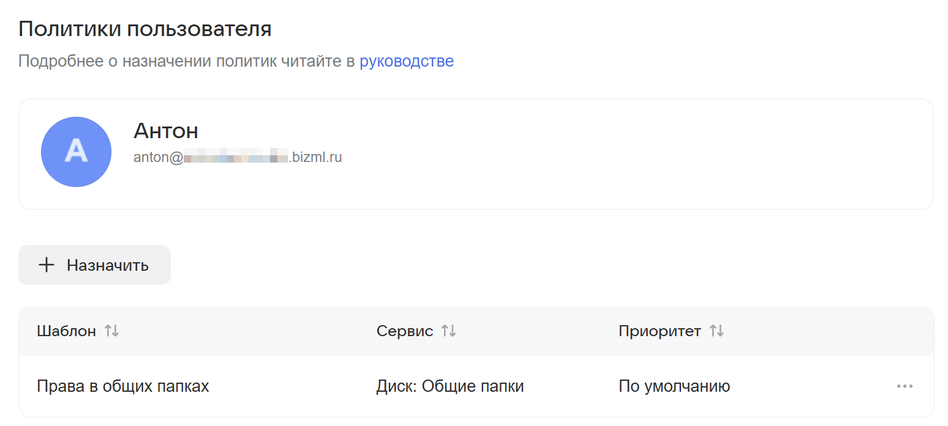Click the empty area of the table header
Viewport: 948px width, 426px height.
[x=827, y=331]
